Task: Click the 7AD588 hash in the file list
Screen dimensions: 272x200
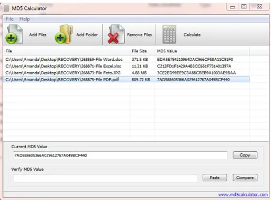Action: pos(193,80)
